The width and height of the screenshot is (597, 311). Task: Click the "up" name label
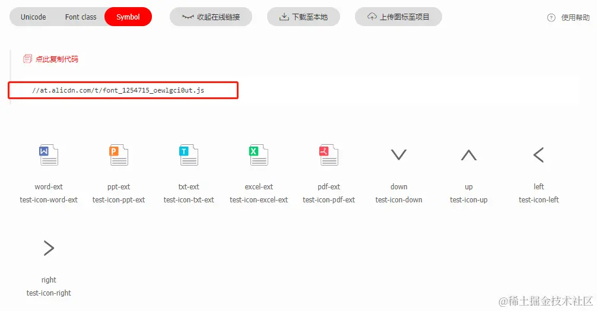click(x=469, y=187)
